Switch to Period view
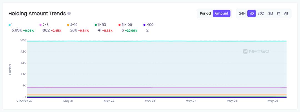The image size is (300, 112). coord(205,13)
